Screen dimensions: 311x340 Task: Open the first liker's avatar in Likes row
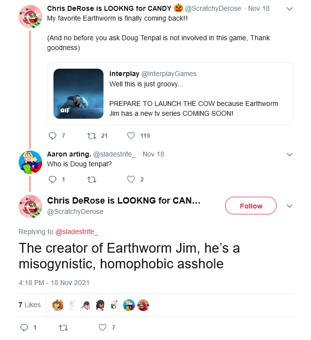(x=58, y=305)
